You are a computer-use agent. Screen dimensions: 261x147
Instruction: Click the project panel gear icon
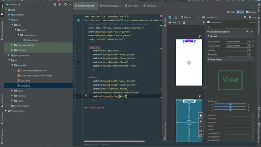pos(65,4)
